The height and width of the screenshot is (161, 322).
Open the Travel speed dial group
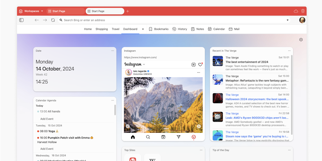tap(115, 29)
